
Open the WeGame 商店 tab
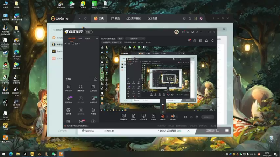point(115,18)
